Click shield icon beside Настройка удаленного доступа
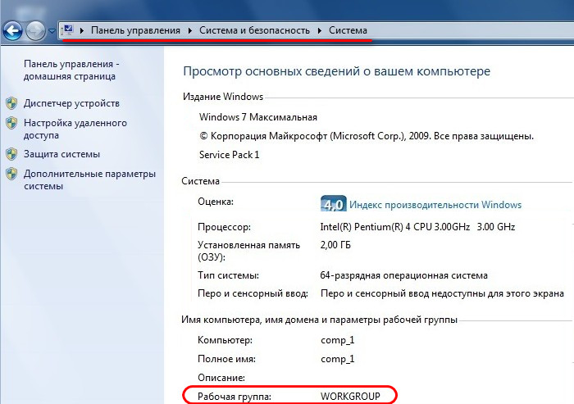 pyautogui.click(x=11, y=123)
